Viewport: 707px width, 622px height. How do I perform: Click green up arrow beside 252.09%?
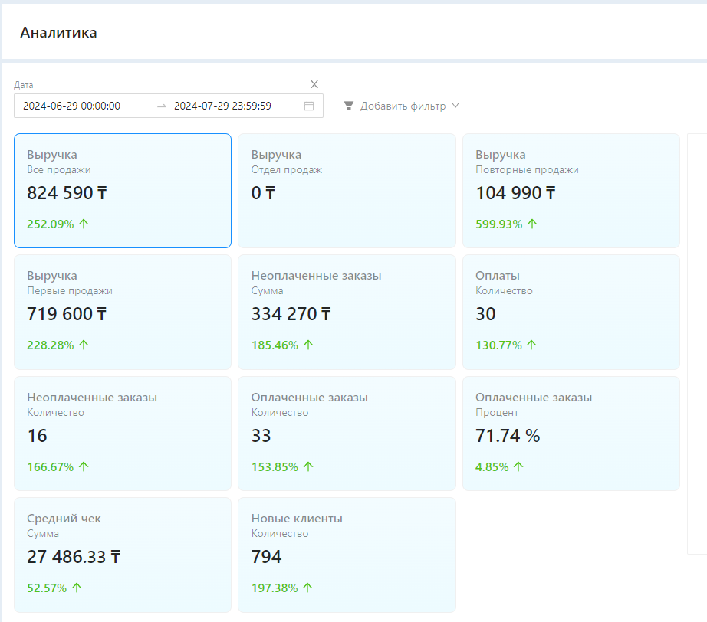click(84, 224)
